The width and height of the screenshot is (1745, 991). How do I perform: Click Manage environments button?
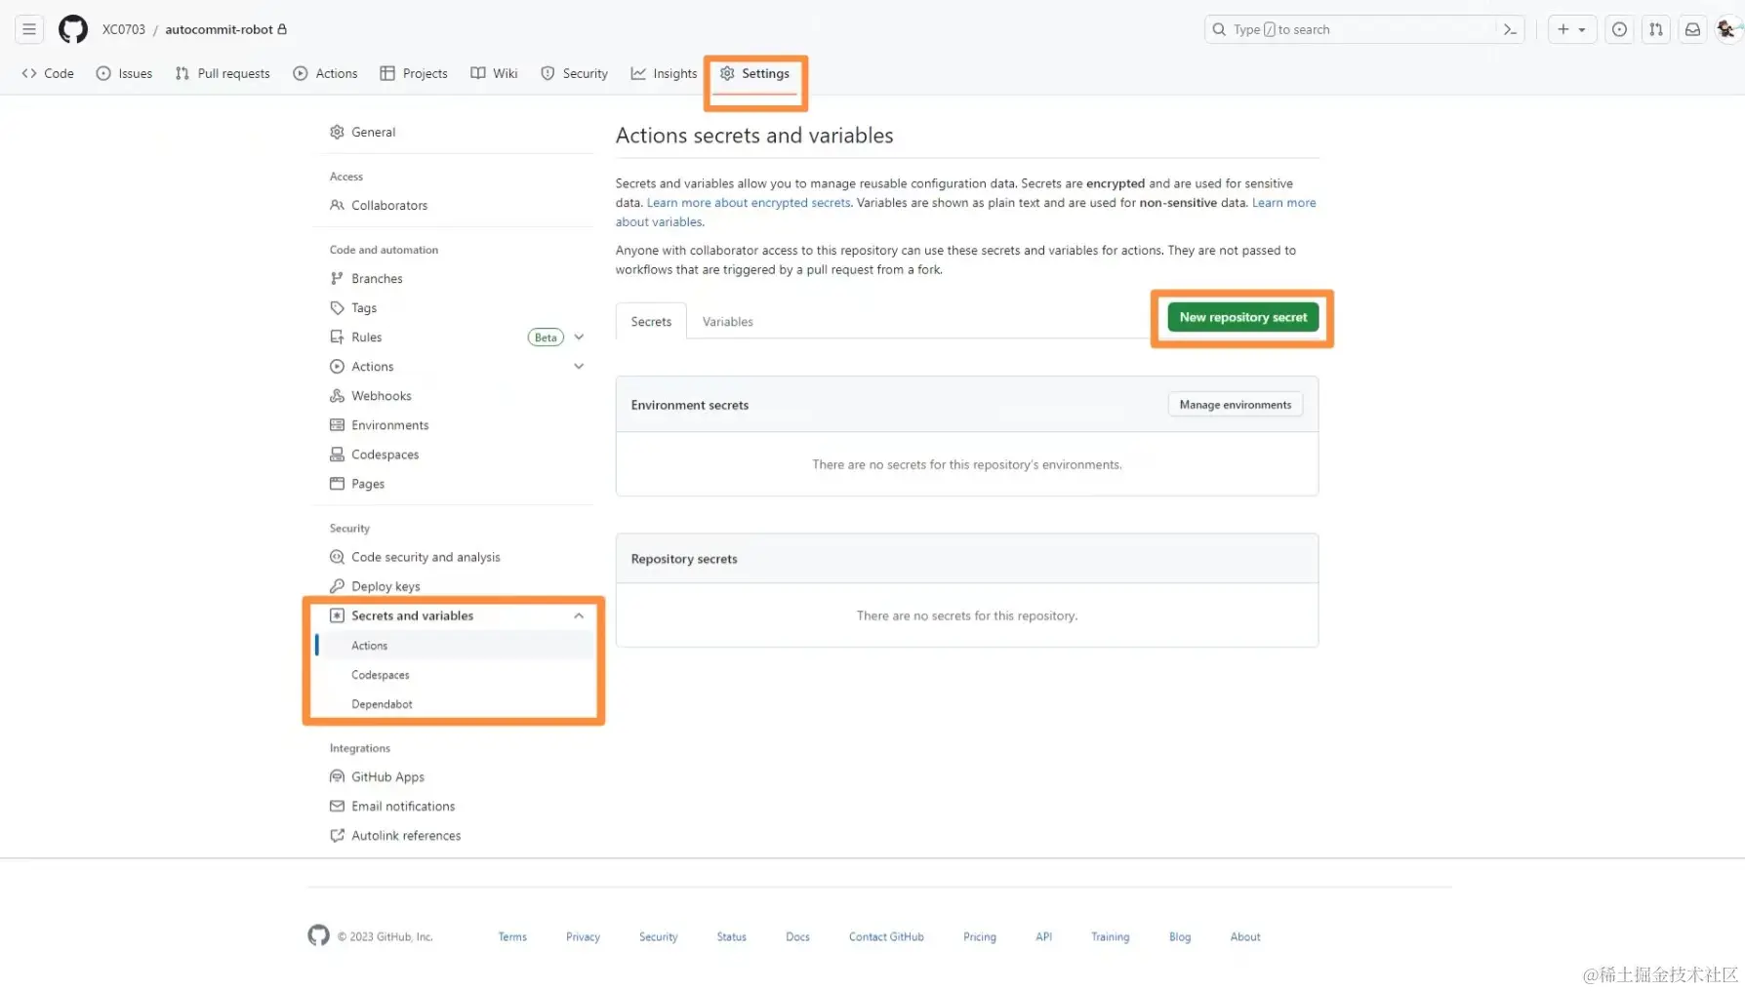point(1235,404)
